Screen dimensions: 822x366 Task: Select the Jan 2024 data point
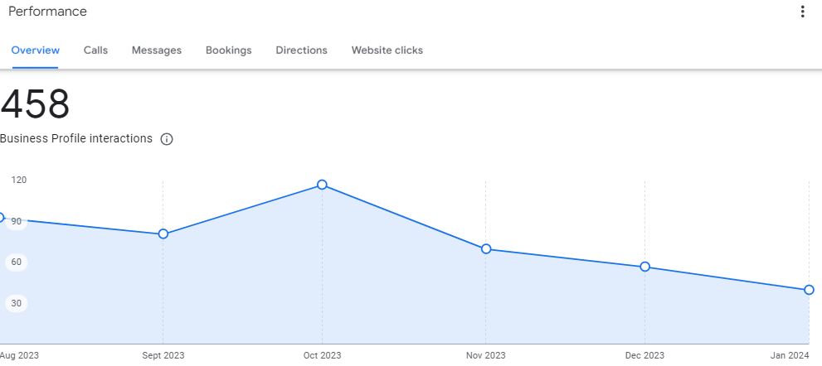click(x=809, y=290)
